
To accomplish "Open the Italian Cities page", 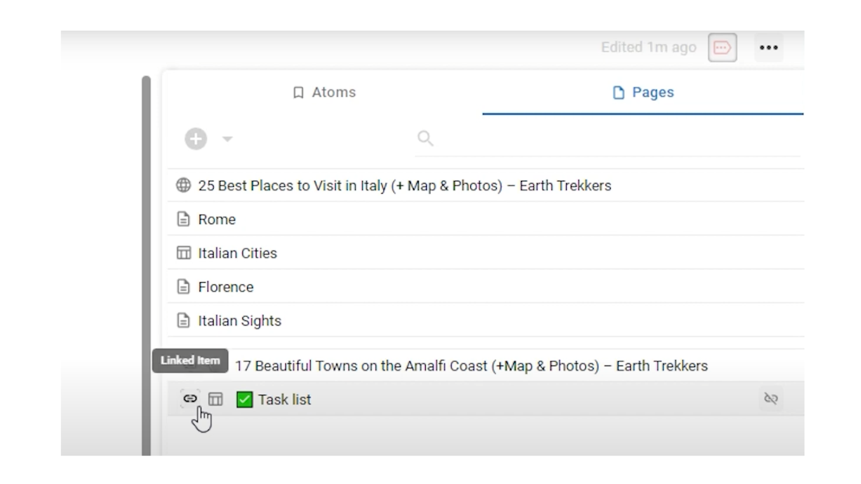I will 237,253.
